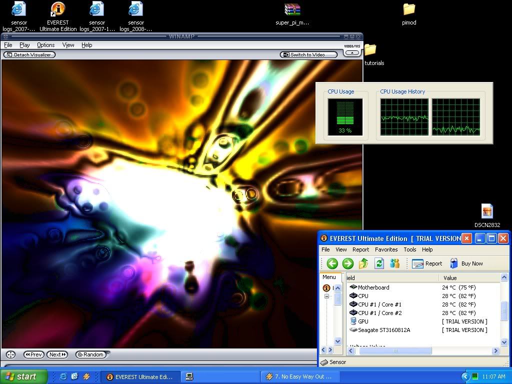The width and height of the screenshot is (512, 384).
Task: Click Detach Visualizer in Winamp
Action: pos(29,54)
